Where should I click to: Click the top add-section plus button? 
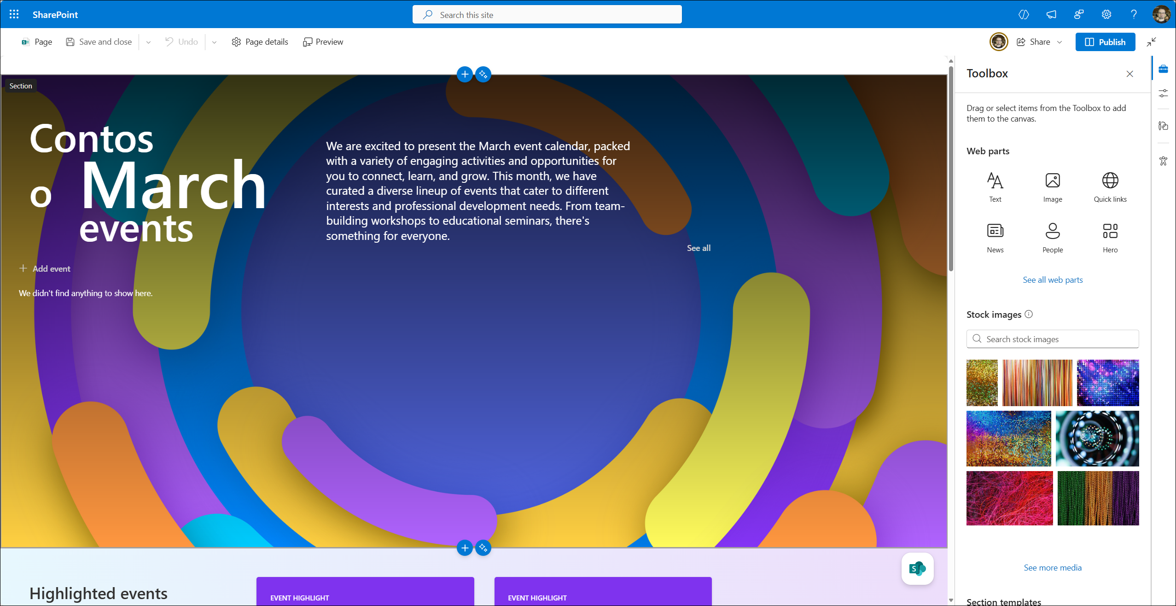tap(465, 74)
